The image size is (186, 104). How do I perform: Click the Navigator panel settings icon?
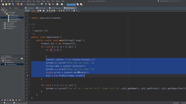[22, 59]
